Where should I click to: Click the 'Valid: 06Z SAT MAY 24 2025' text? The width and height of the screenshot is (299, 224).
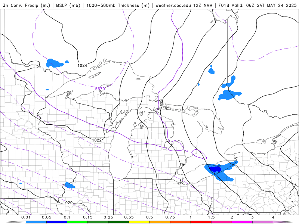click(x=264, y=5)
